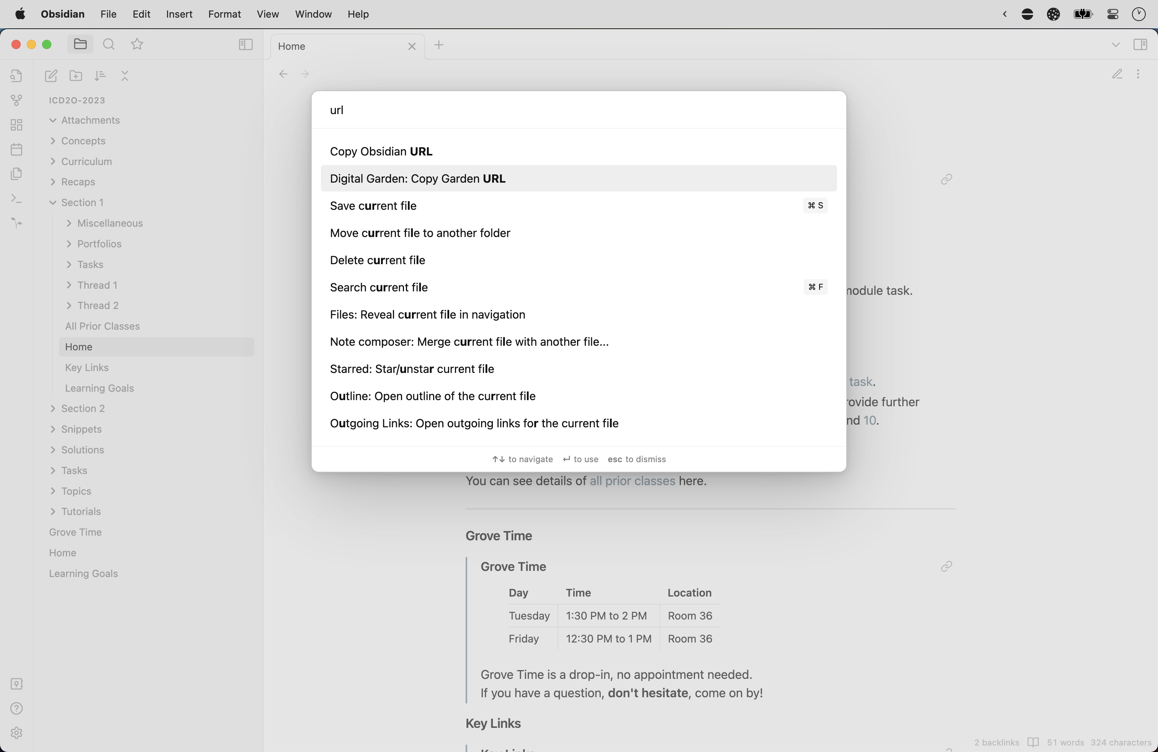Image resolution: width=1158 pixels, height=752 pixels.
Task: Choose Delete current file command
Action: (x=579, y=260)
